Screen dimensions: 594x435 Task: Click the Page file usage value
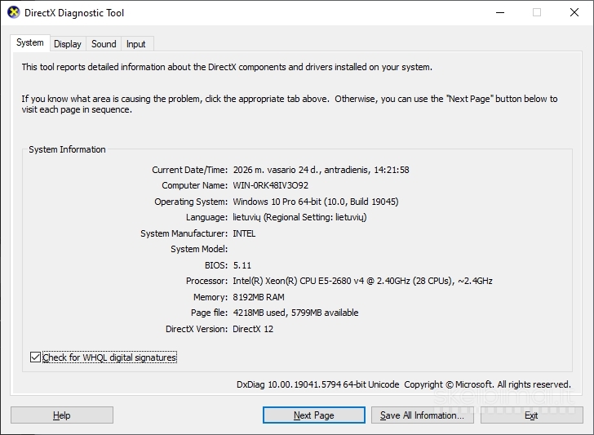click(295, 313)
